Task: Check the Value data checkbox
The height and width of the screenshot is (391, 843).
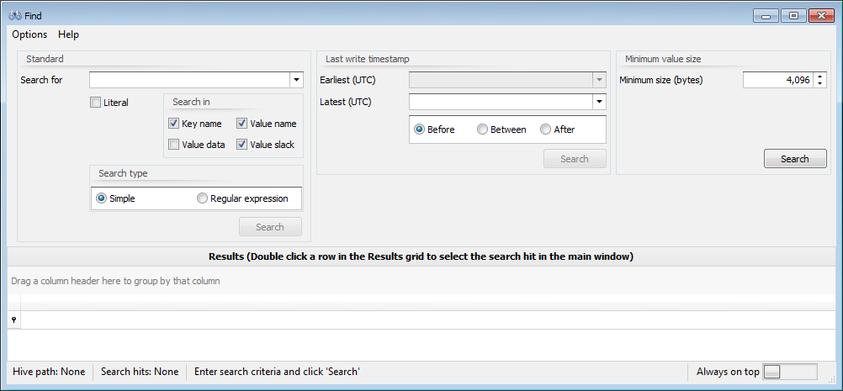Action: (x=174, y=145)
